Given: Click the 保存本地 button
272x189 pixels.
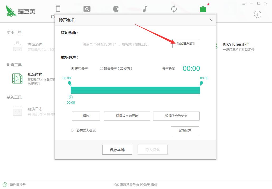Looking at the screenshot, I should point(117,150).
